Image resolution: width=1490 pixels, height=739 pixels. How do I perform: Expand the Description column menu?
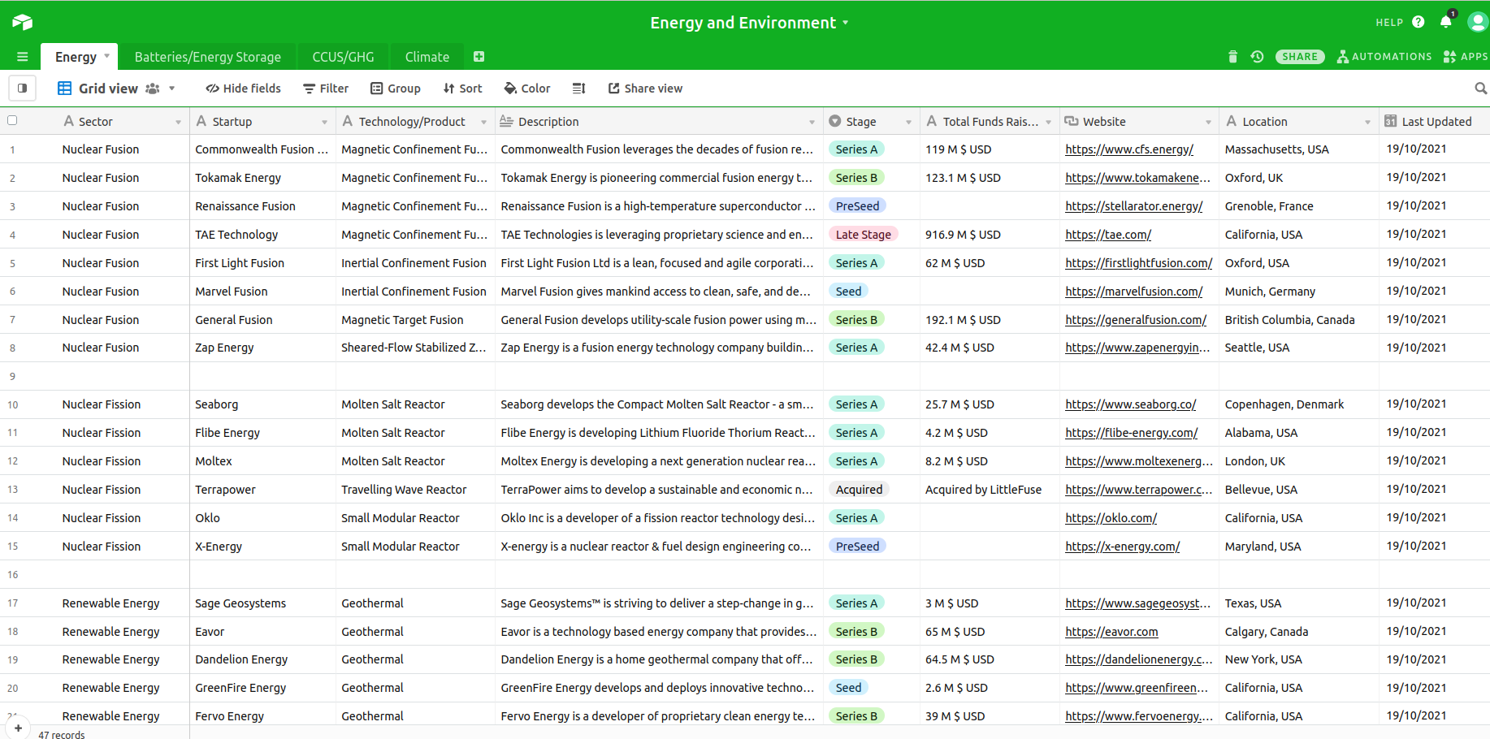click(812, 122)
